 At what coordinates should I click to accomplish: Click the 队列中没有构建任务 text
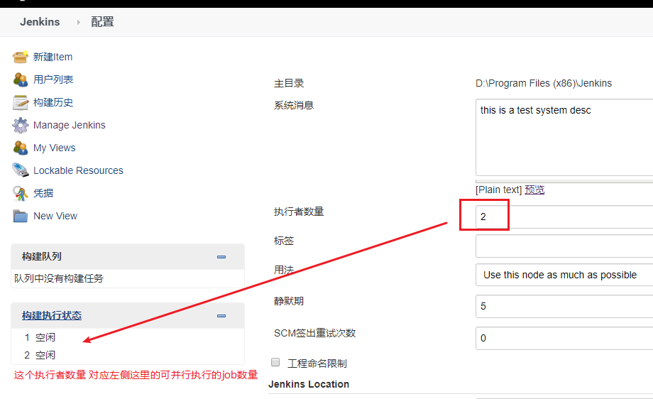click(59, 278)
